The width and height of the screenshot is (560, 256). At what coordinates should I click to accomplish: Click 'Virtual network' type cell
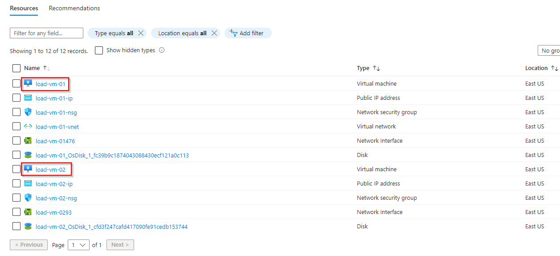376,126
